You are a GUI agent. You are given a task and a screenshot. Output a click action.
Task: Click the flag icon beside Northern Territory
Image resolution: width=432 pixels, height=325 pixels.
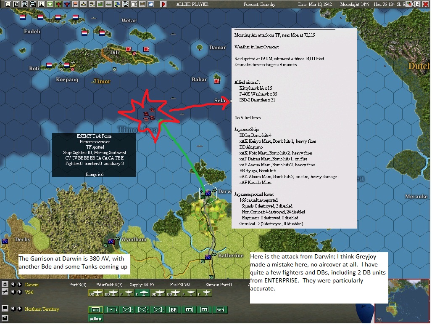[x=5, y=309]
